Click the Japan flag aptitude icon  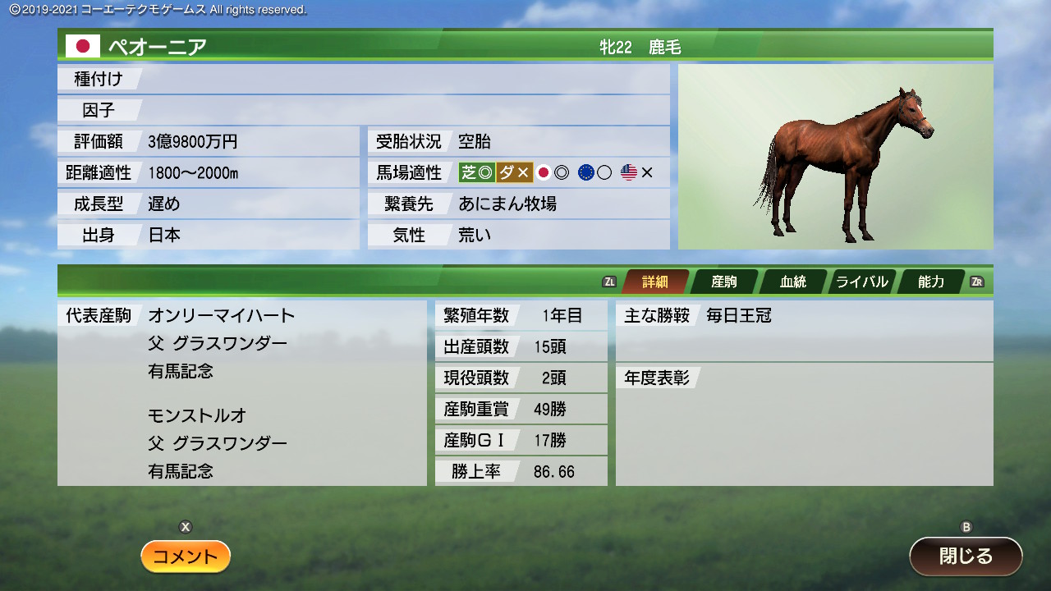[x=543, y=172]
